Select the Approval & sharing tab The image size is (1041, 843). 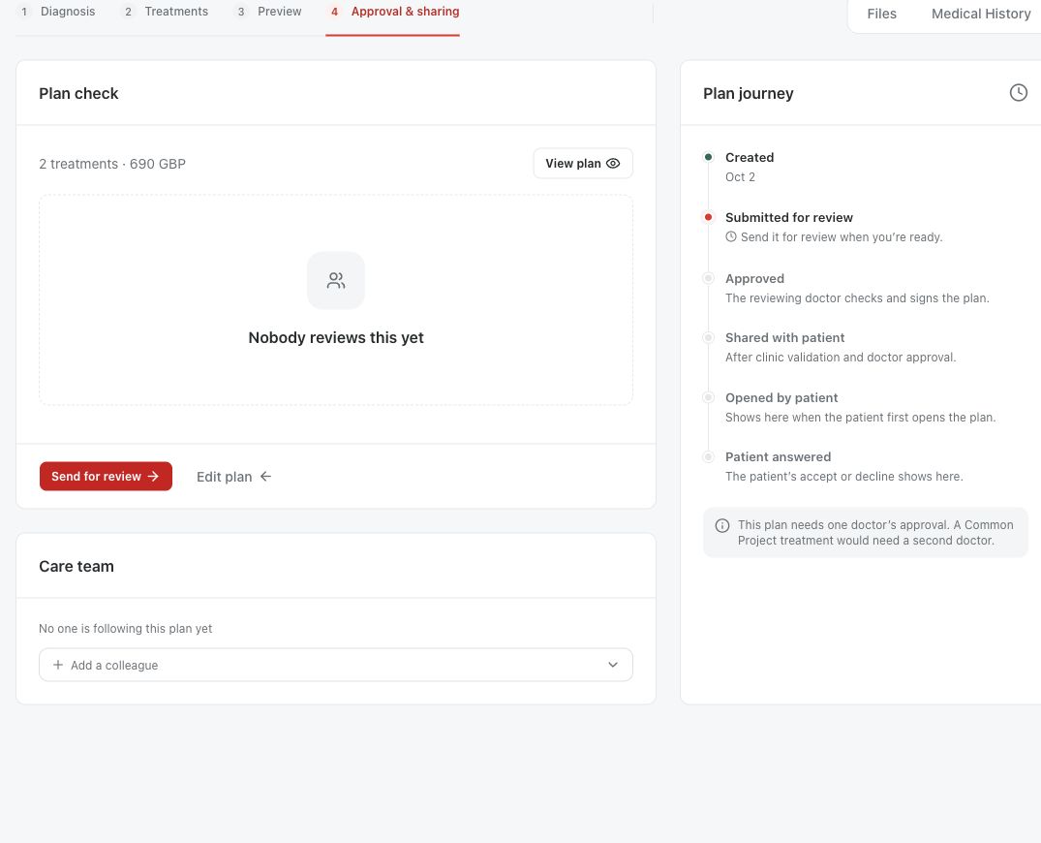click(x=392, y=14)
